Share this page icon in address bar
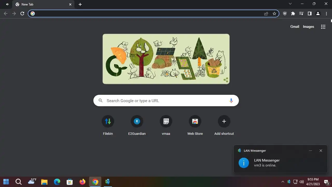The image size is (332, 187). 266,14
